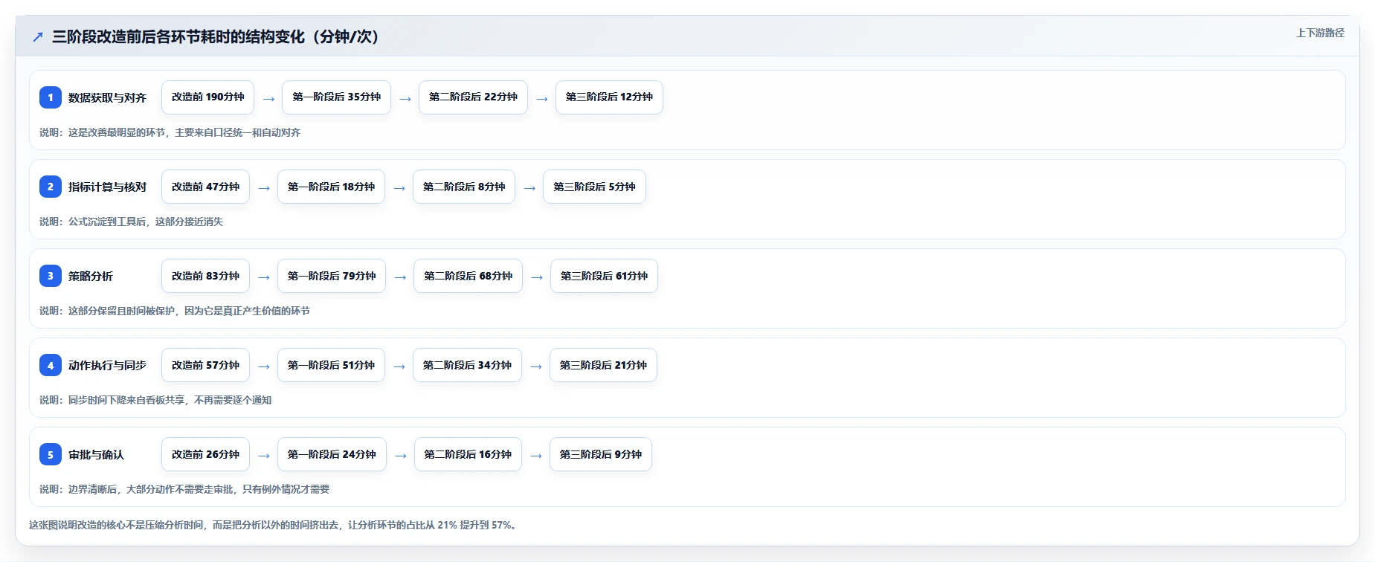1375x562 pixels.
Task: Select the 第二阶段后 22分钟 chip
Action: pos(473,97)
